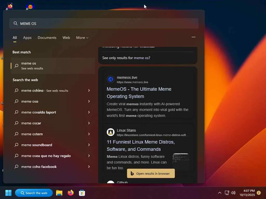
Task: Select best match meme os result
Action: pos(53,66)
